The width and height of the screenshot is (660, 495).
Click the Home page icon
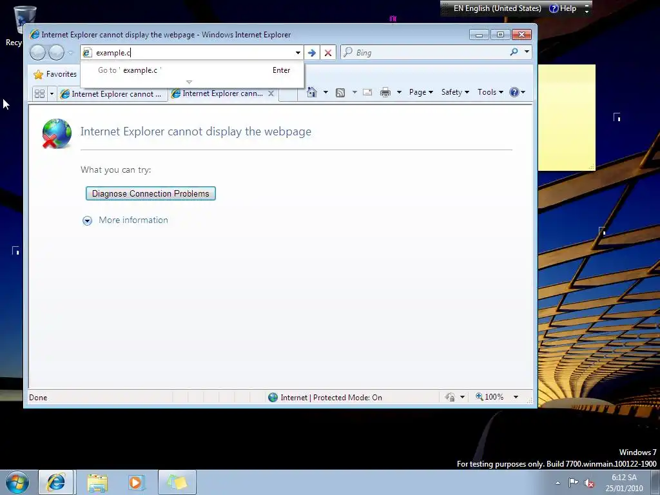click(312, 92)
